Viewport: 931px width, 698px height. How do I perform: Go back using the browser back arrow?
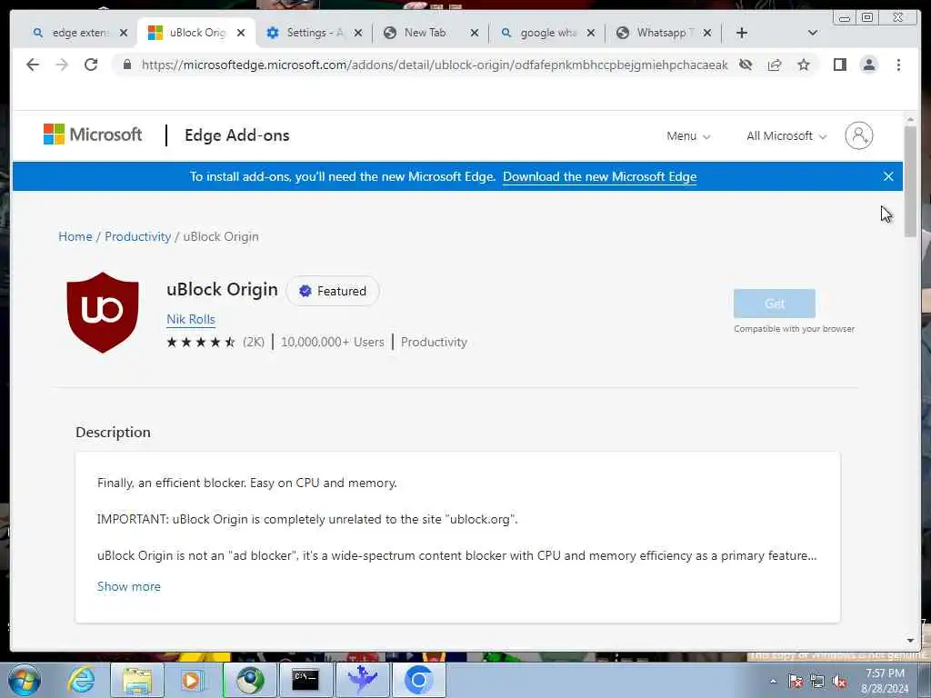(x=33, y=65)
